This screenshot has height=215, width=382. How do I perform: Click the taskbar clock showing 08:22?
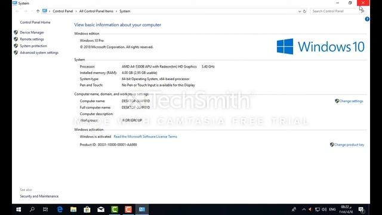[x=346, y=210]
